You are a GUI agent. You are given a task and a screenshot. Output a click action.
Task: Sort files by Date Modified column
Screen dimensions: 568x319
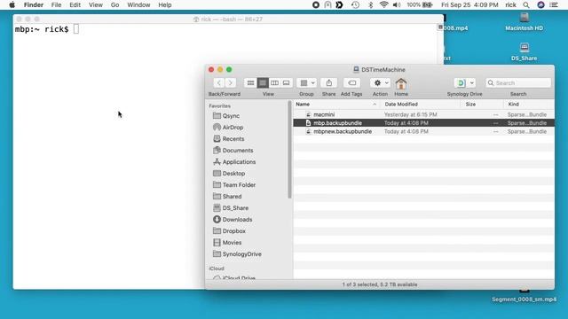[420, 105]
